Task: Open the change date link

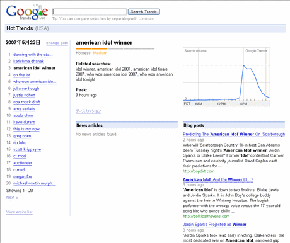Action: point(57,43)
